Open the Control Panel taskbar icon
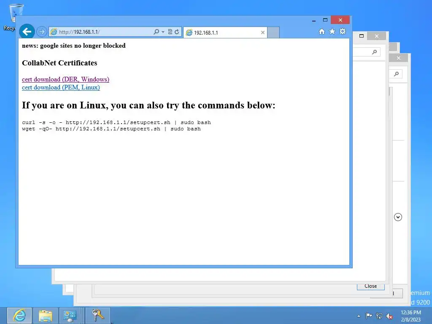Screen dimensions: 432x324 pos(70,316)
